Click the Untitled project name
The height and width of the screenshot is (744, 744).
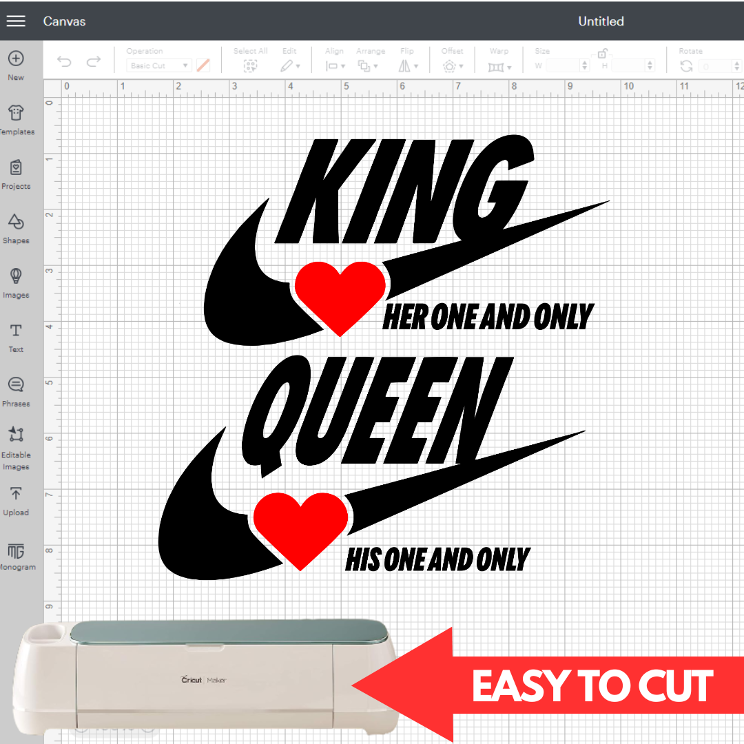pos(601,21)
